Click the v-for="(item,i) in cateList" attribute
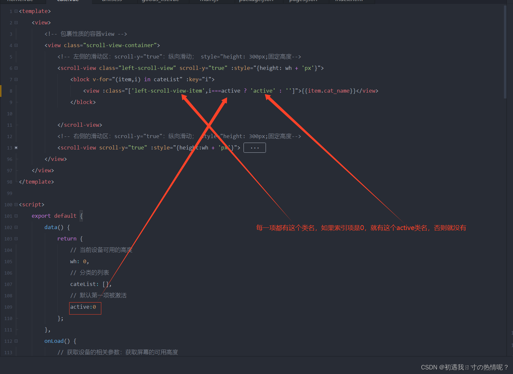 pyautogui.click(x=138, y=80)
